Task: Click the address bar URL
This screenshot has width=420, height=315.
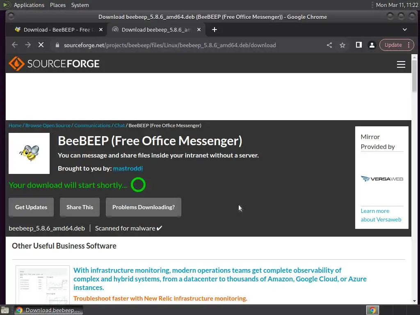Action: pyautogui.click(x=170, y=45)
